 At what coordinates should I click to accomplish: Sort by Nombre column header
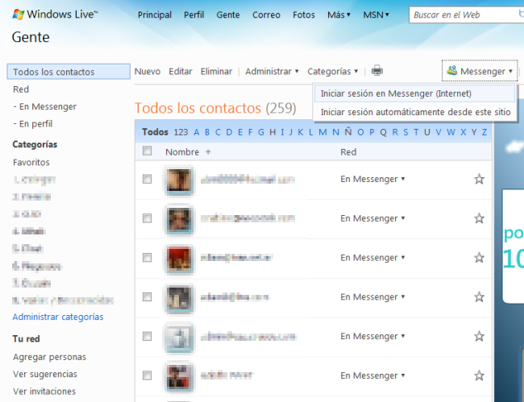tap(182, 152)
